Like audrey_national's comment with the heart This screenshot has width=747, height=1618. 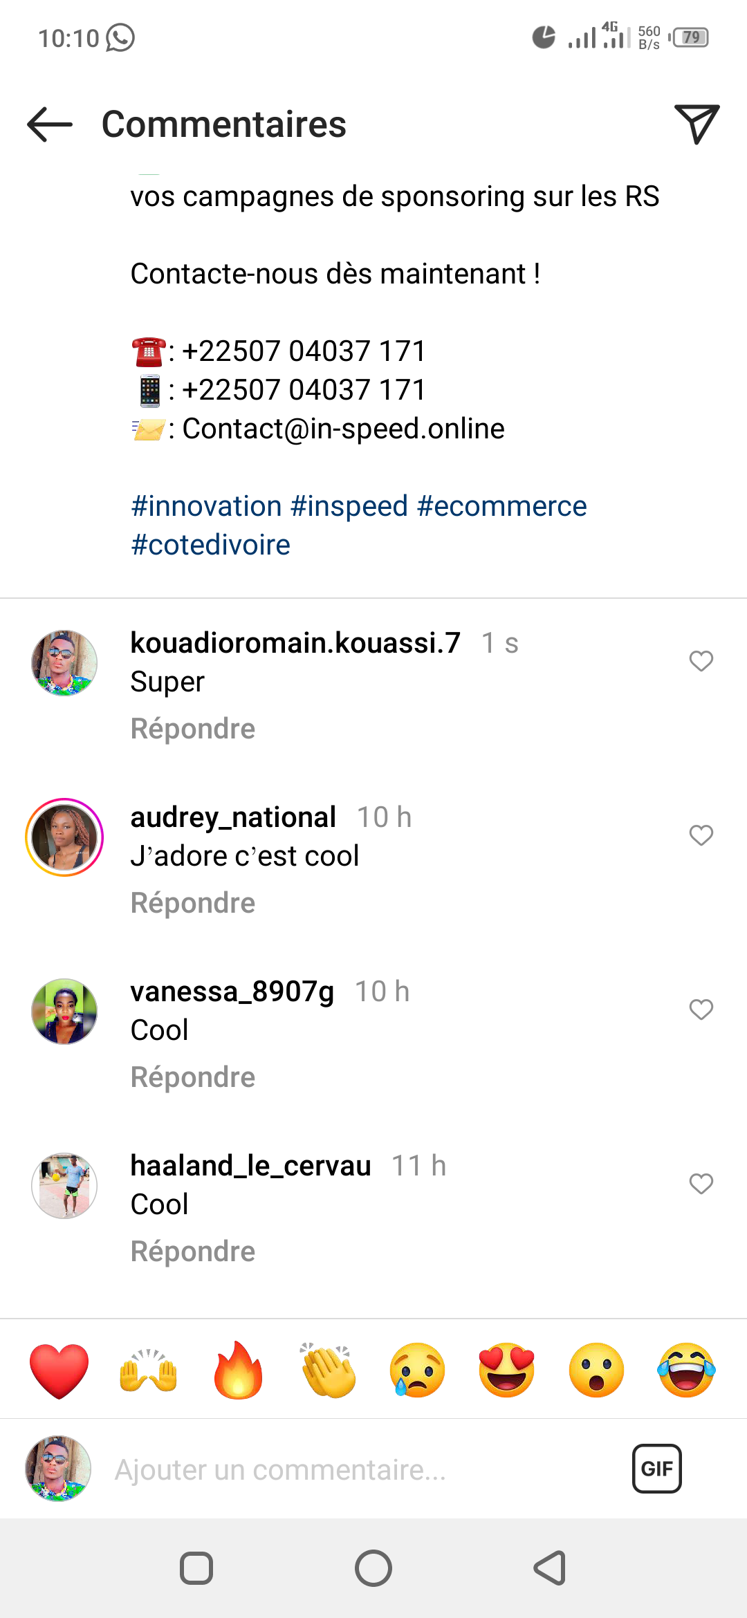[701, 835]
